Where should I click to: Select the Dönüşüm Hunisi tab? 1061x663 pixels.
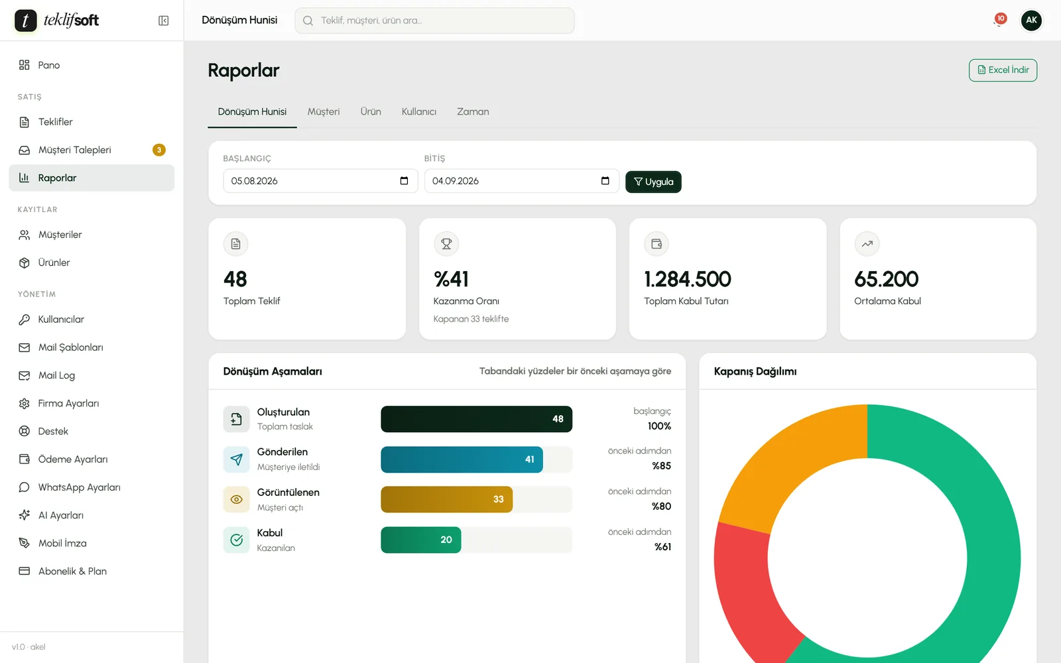pos(253,112)
